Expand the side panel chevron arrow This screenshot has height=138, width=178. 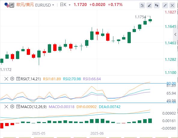tap(175, 34)
